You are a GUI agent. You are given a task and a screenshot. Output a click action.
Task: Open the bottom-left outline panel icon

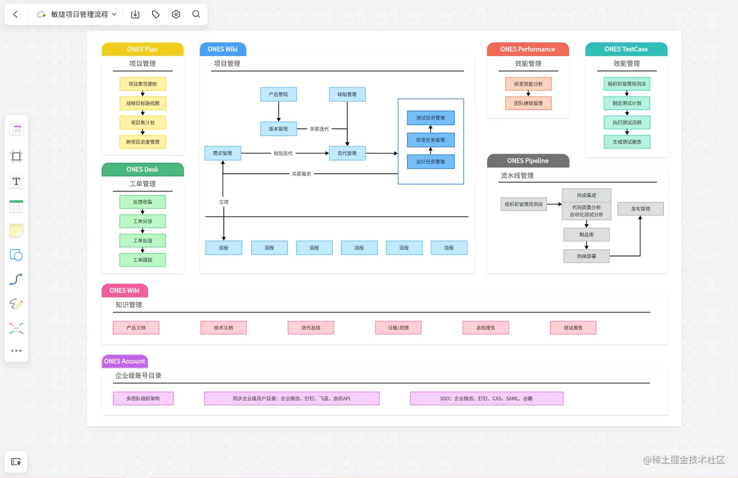click(x=16, y=462)
